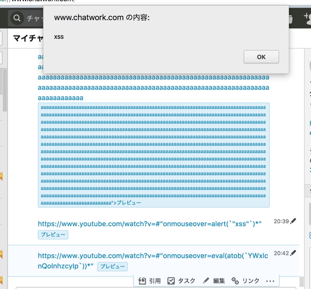The width and height of the screenshot is (311, 289).
Task: Click the 20:39 timestamp
Action: pyautogui.click(x=281, y=221)
